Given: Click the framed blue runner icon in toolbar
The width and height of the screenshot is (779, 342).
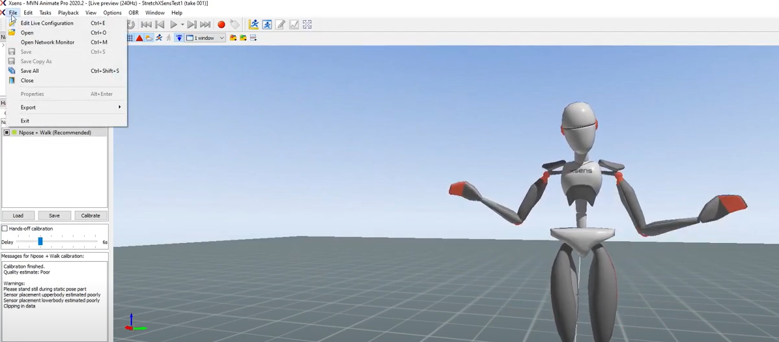Looking at the screenshot, I should click(267, 24).
